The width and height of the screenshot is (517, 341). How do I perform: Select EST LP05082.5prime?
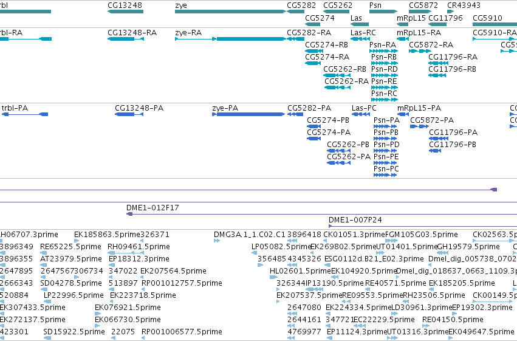[281, 247]
